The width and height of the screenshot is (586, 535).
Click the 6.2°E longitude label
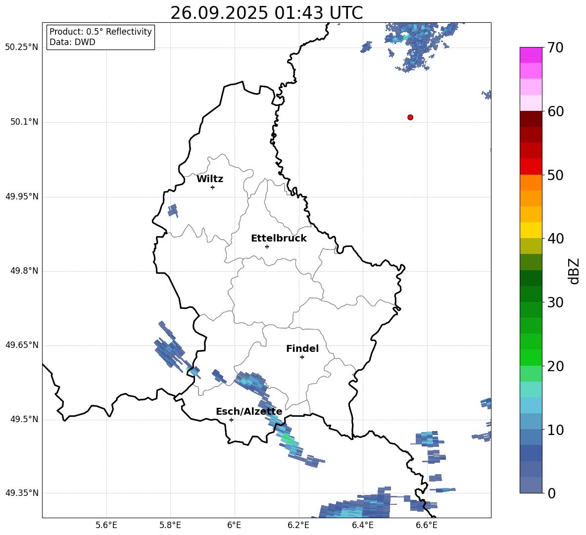[x=298, y=525]
